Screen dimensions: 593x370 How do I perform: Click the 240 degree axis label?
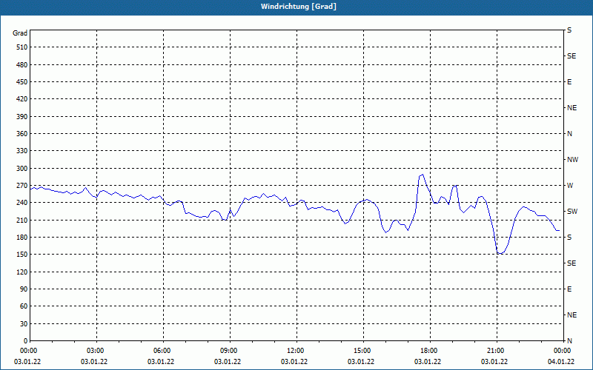[x=22, y=203]
